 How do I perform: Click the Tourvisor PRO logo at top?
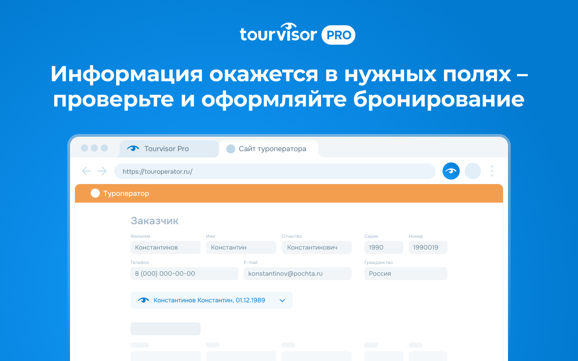pos(298,34)
